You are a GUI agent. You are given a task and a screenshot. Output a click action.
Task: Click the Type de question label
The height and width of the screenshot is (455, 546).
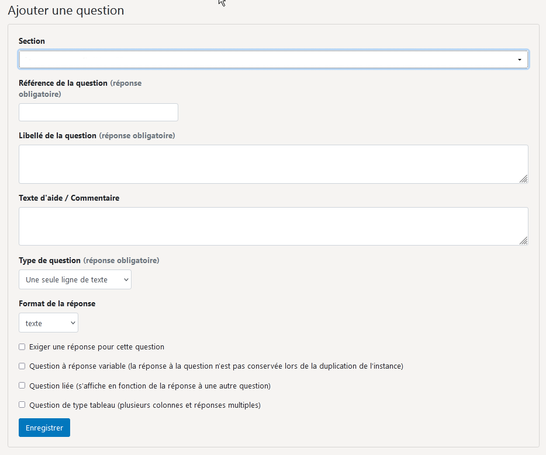click(50, 260)
